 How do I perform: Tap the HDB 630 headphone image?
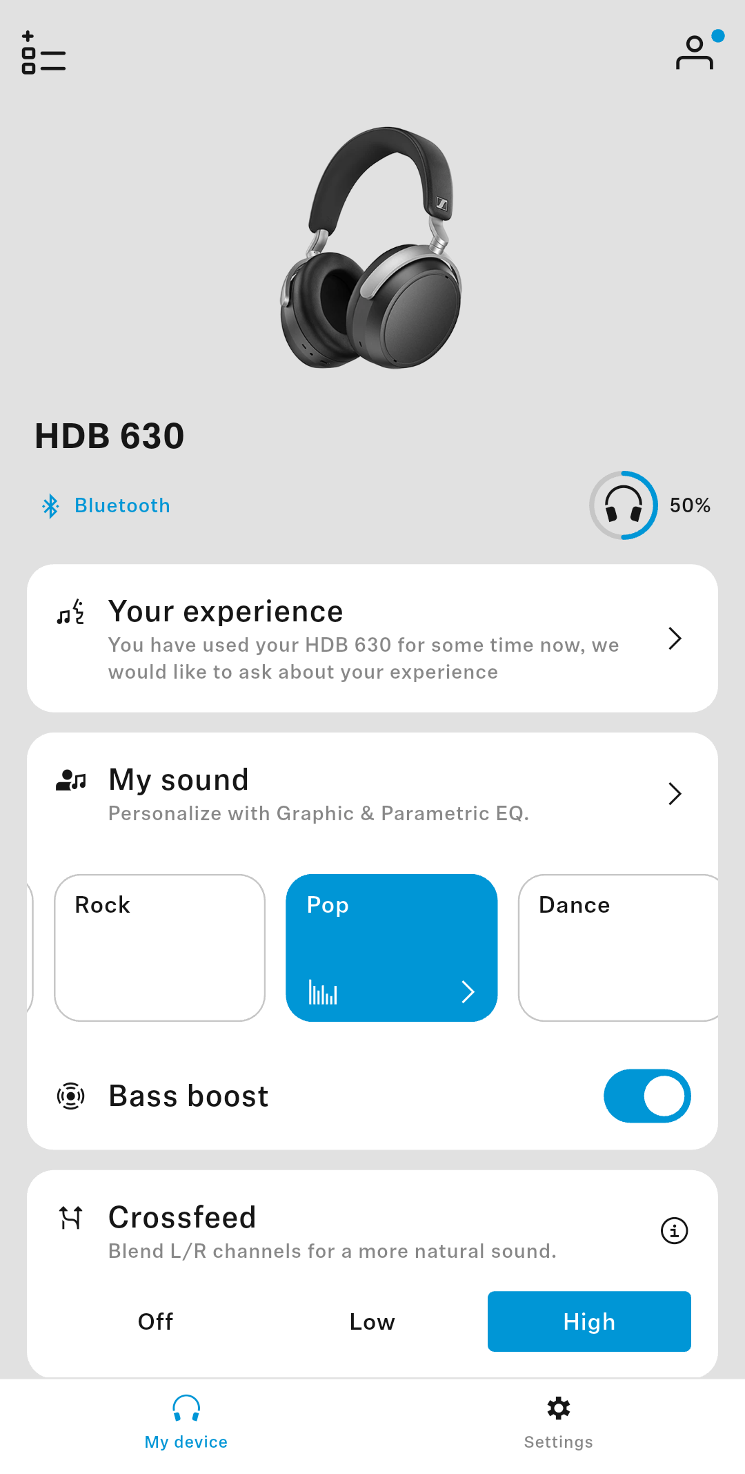(372, 247)
